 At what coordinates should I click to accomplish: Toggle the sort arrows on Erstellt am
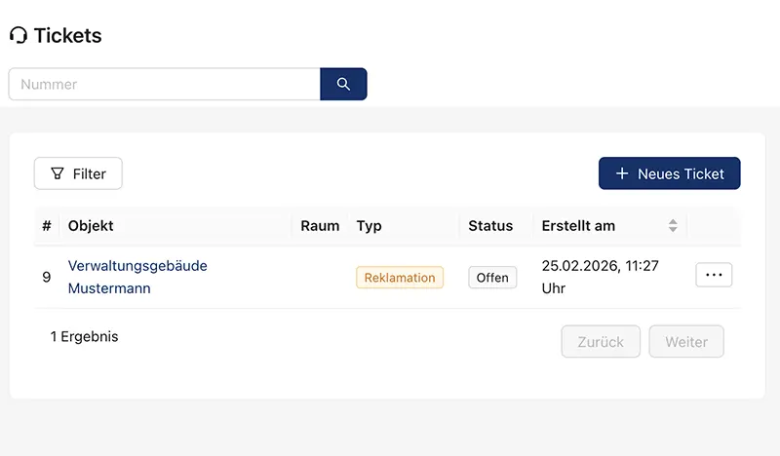pyautogui.click(x=673, y=226)
